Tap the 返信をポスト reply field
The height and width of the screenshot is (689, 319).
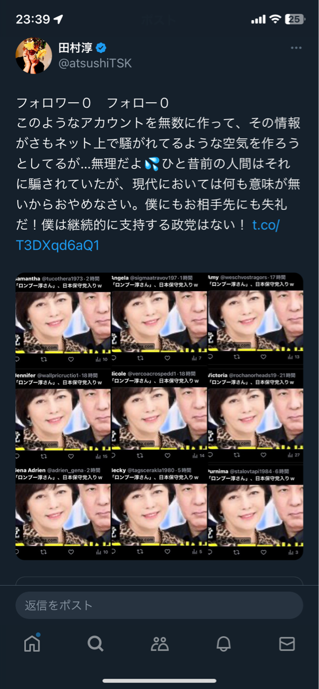point(159,605)
